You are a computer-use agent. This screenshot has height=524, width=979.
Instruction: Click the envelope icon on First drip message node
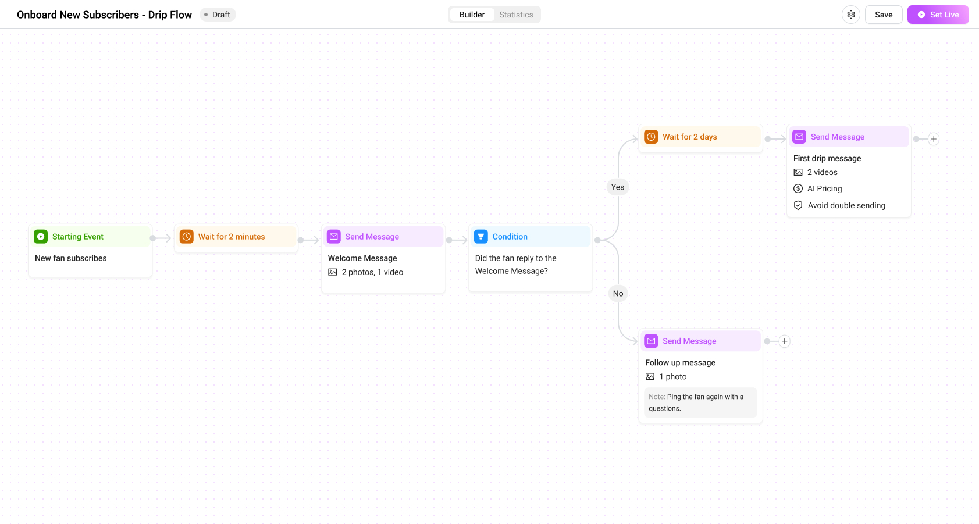click(800, 137)
